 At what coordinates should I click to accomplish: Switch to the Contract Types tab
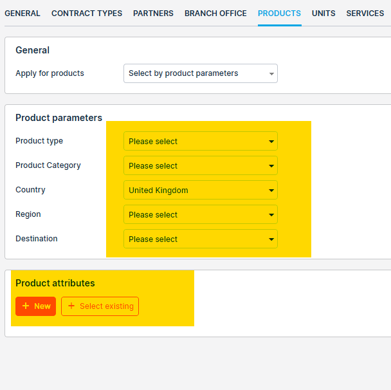[87, 14]
